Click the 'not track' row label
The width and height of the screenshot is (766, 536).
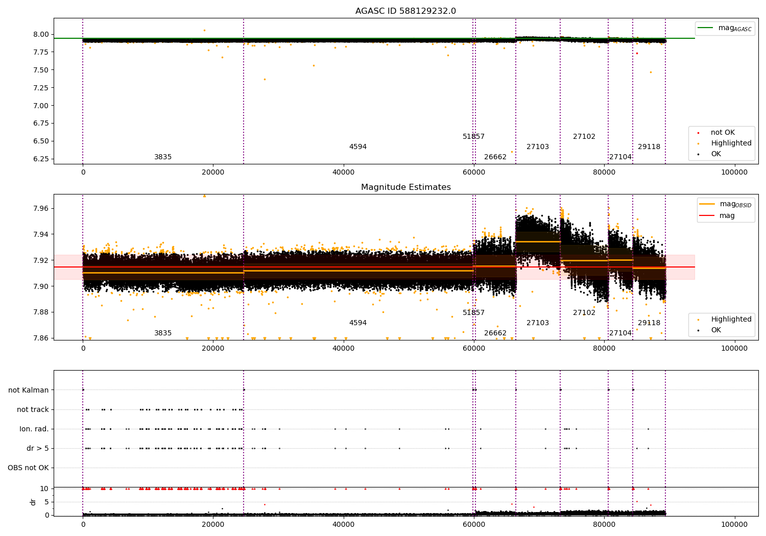[x=33, y=409]
